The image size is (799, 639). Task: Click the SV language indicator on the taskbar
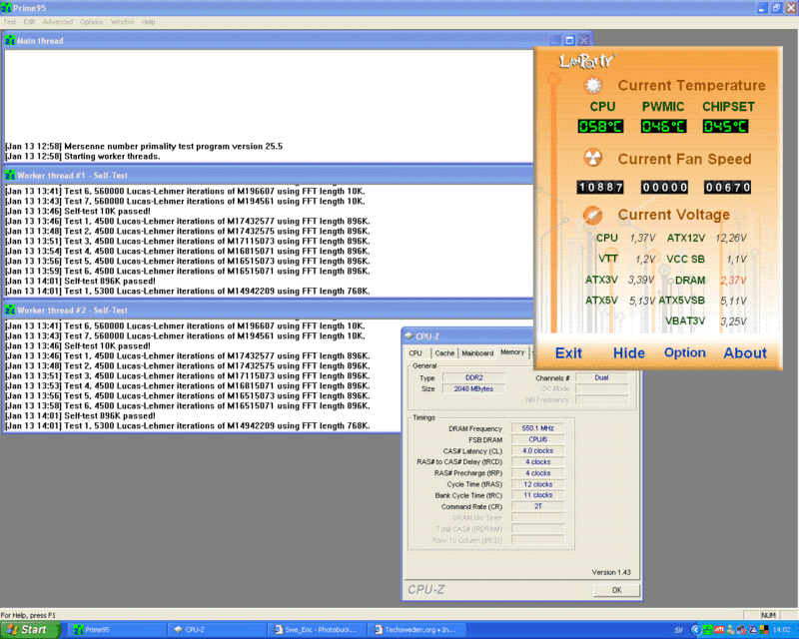(x=678, y=630)
